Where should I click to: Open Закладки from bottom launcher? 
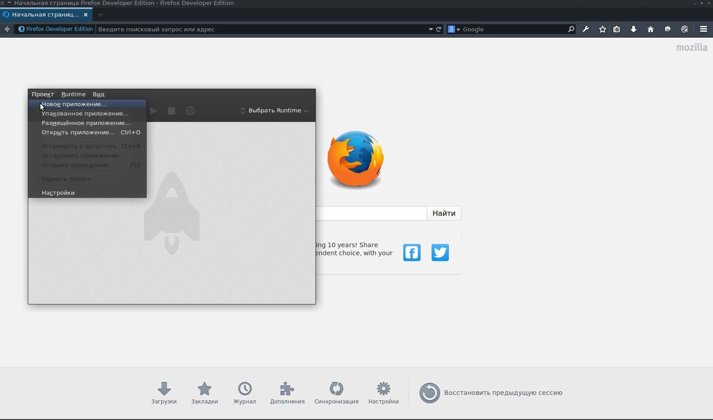point(205,393)
